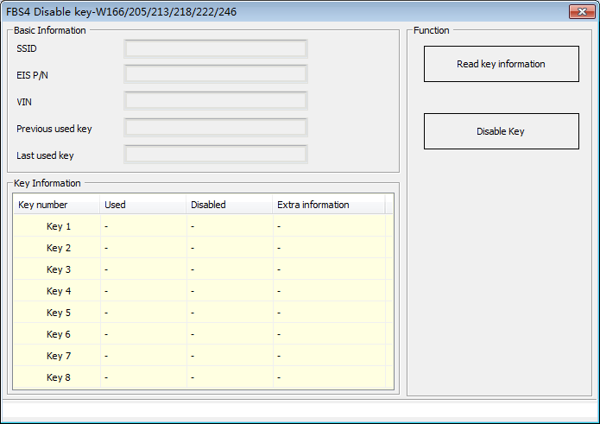Viewport: 600px width, 424px height.
Task: Click the Read key information button
Action: coord(501,64)
